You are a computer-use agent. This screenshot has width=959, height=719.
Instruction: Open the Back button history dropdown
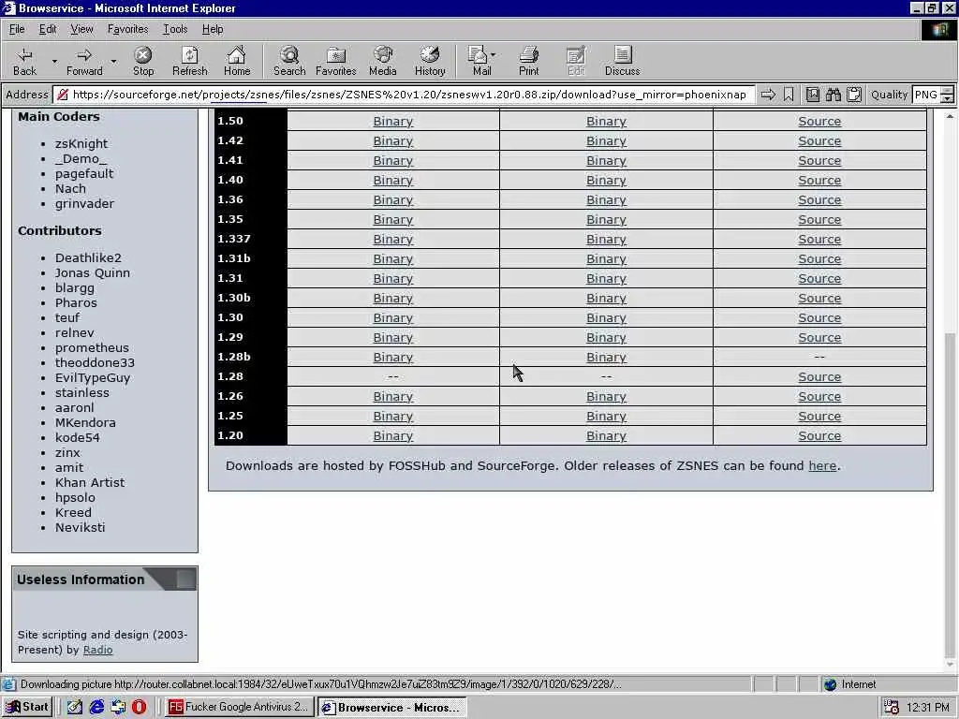tap(53, 61)
